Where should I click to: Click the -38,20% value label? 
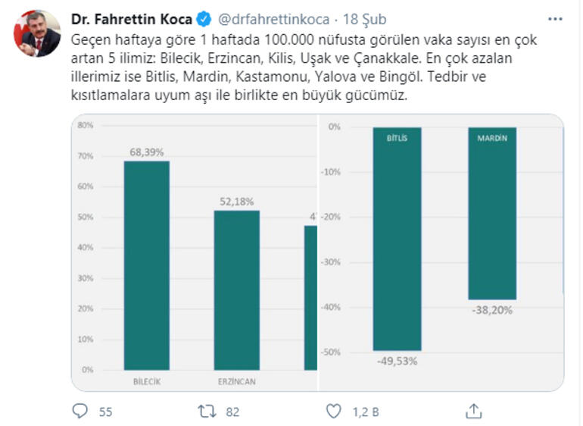tap(492, 309)
